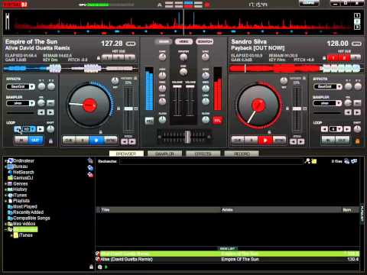Screen dimensions: 367x275
Task: Open right deck loop length dropdown
Action: (339, 129)
